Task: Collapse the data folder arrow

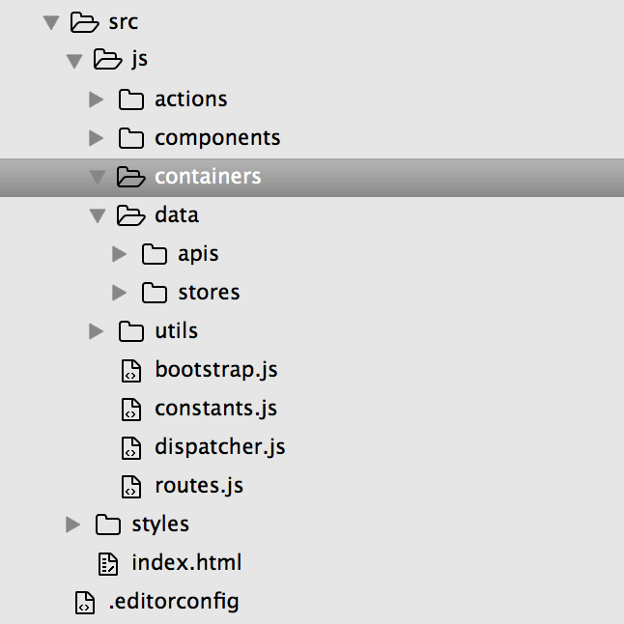Action: tap(98, 215)
